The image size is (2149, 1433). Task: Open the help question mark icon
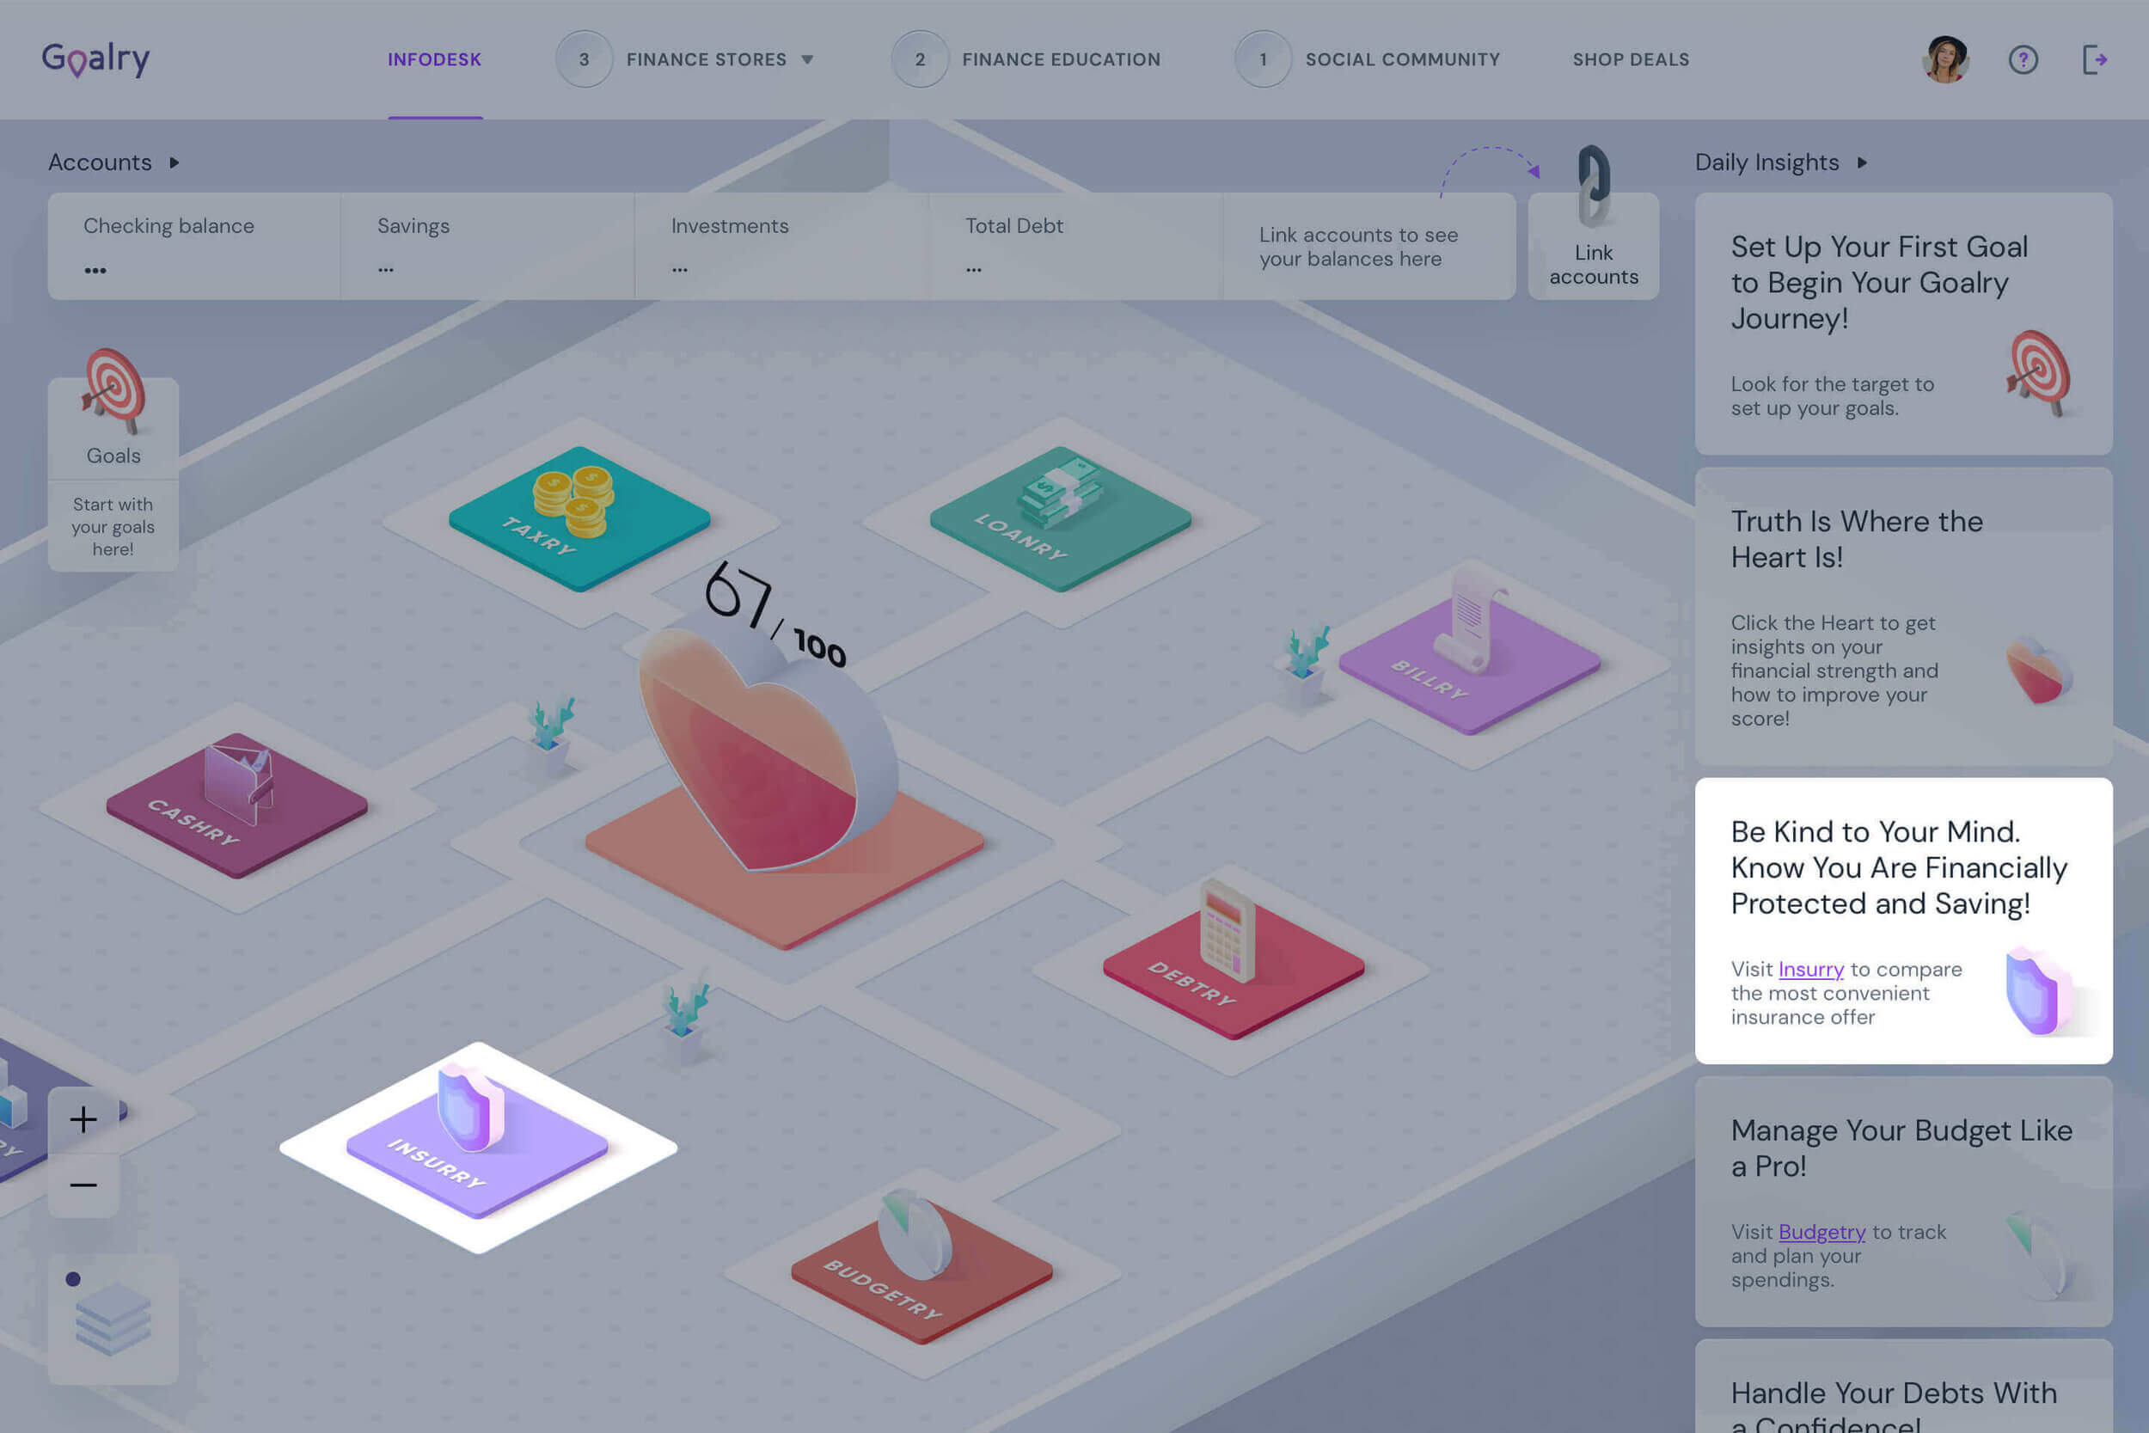(x=2023, y=60)
